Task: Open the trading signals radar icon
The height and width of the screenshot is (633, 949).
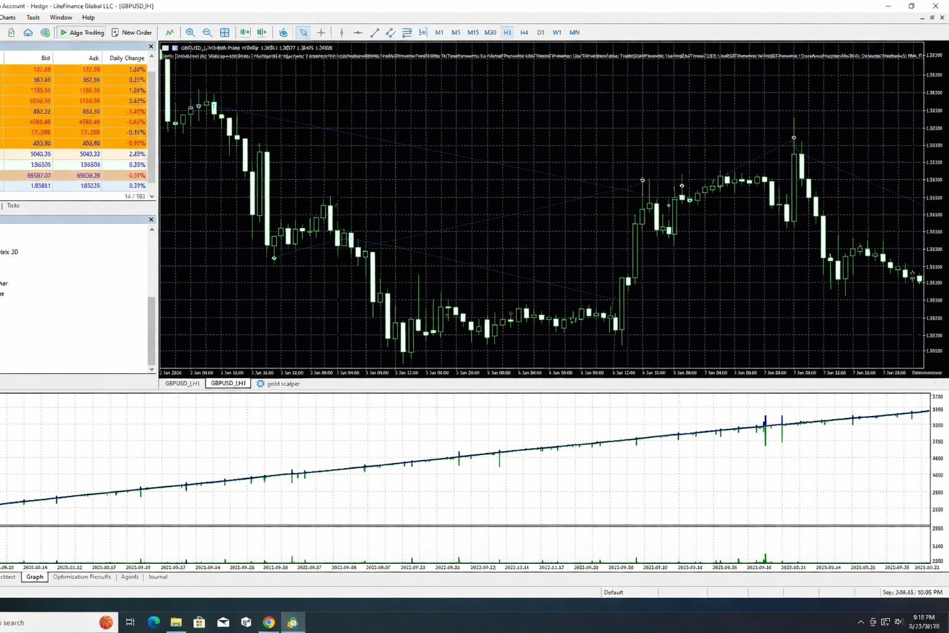Action: [45, 32]
